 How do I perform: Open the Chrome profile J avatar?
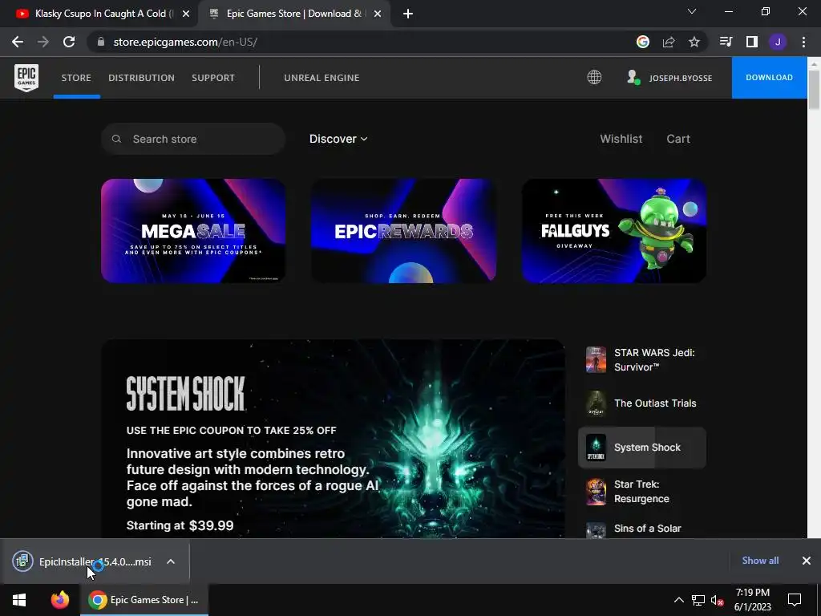click(778, 42)
